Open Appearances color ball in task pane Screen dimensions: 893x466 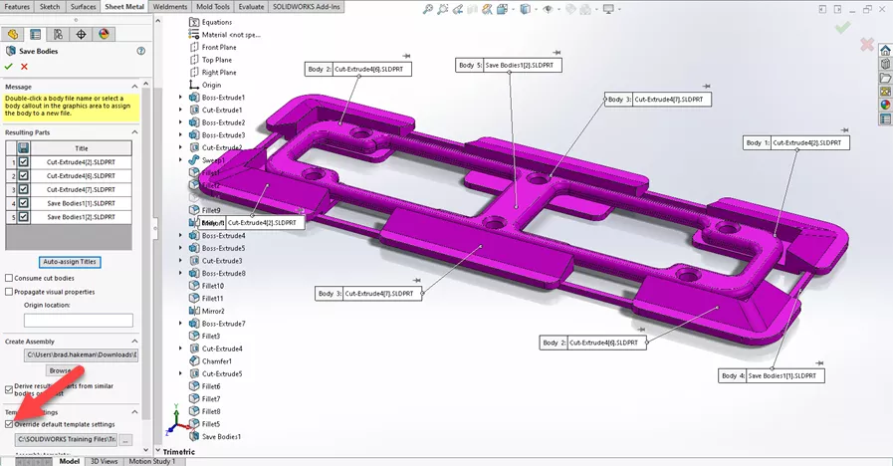(x=885, y=105)
